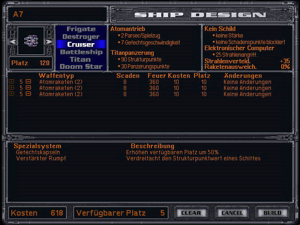Click the A7 ship name field

56,14
